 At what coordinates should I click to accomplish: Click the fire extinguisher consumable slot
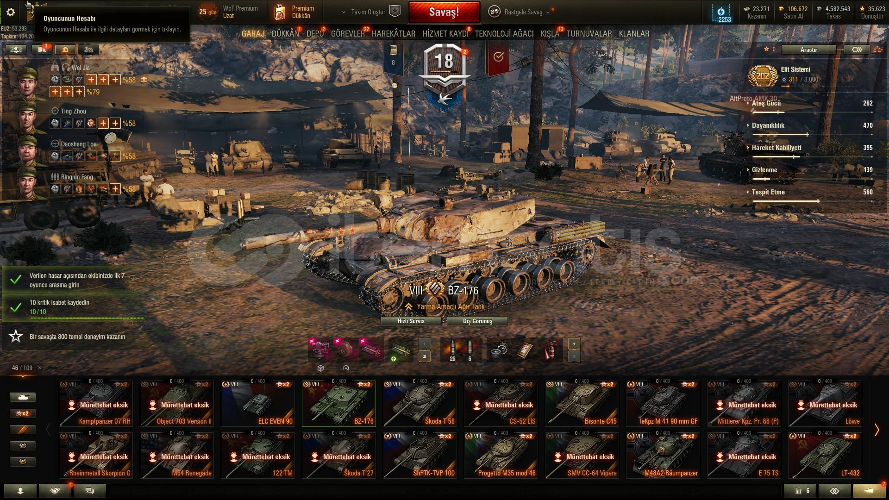click(x=550, y=350)
